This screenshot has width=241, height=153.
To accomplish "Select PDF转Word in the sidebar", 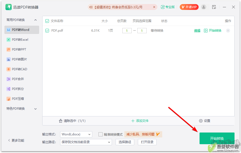I will pos(22,30).
